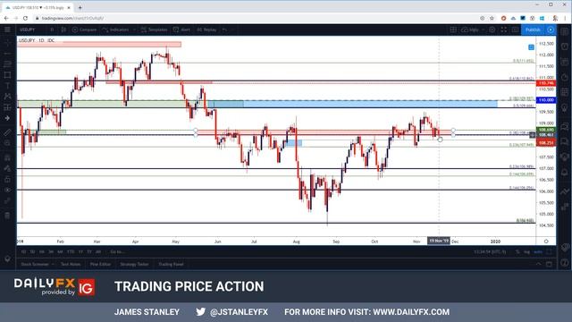
Task: Open chart settings gear icon
Action: tap(492, 30)
